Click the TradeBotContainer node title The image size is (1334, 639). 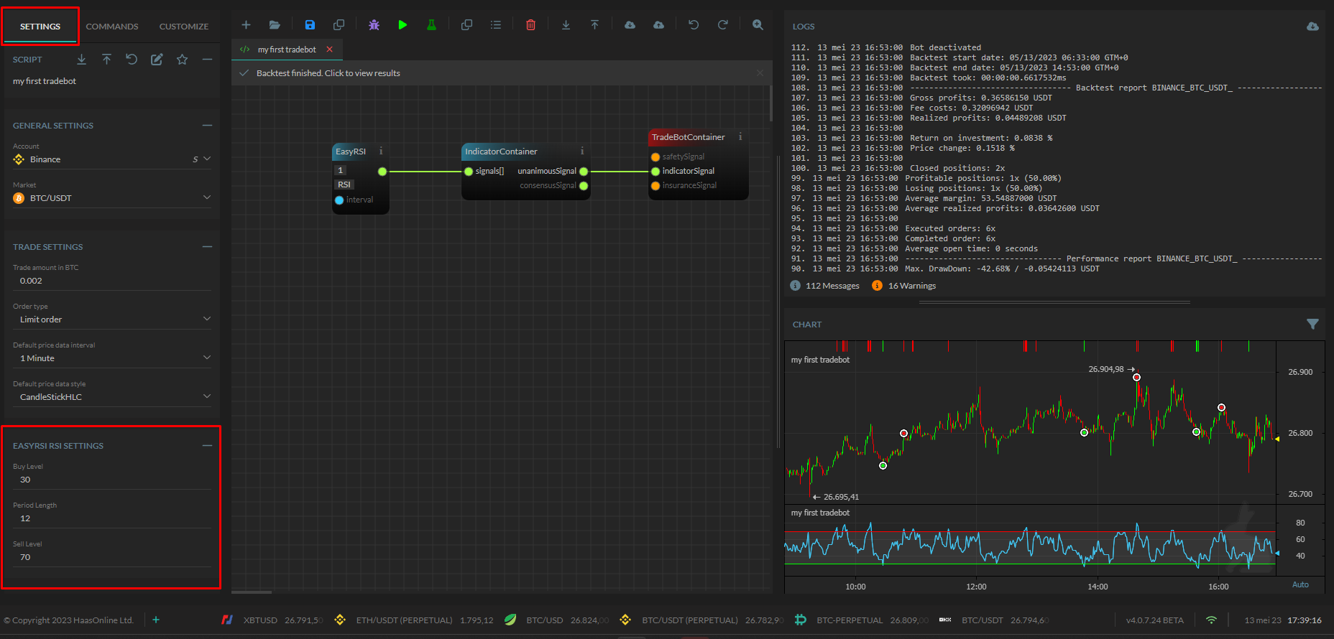pos(688,137)
